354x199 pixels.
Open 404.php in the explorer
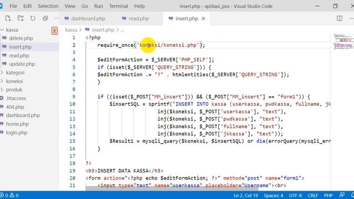pos(15,107)
